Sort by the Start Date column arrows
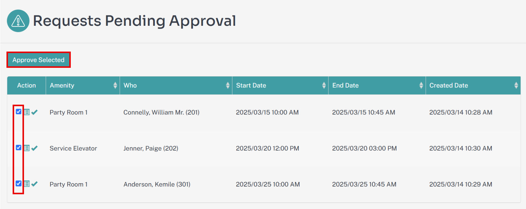 point(324,85)
